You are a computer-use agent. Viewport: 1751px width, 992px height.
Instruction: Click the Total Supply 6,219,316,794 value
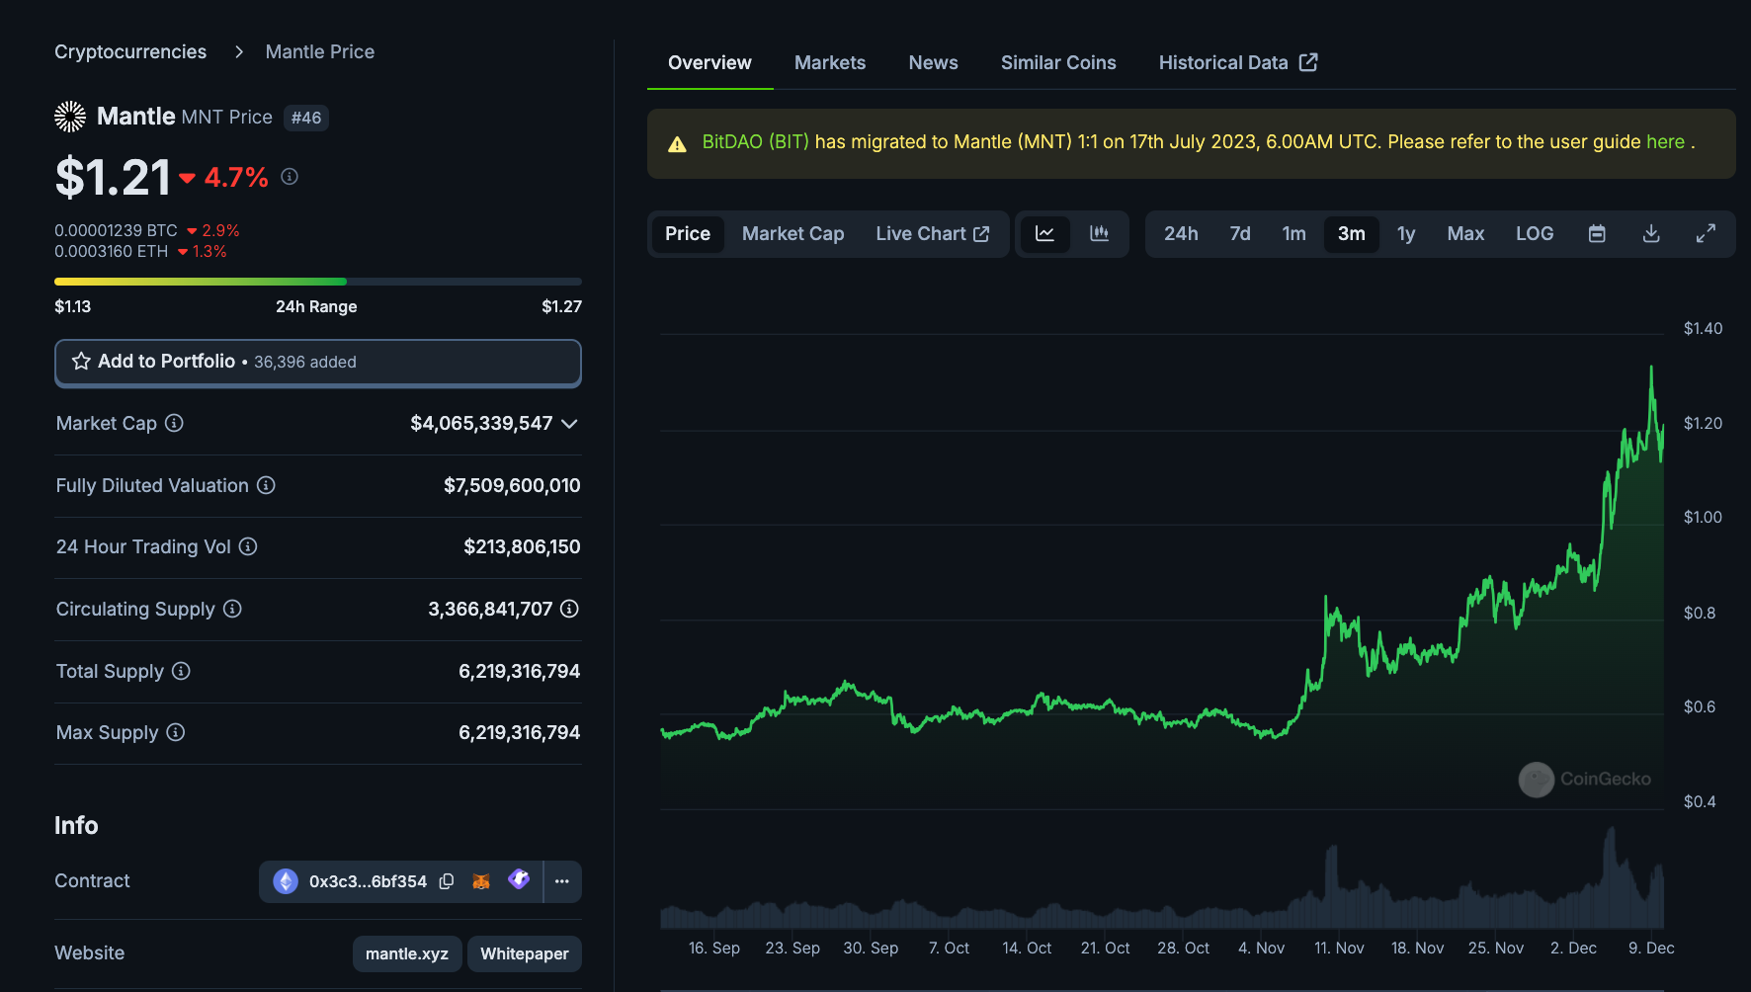pyautogui.click(x=519, y=671)
